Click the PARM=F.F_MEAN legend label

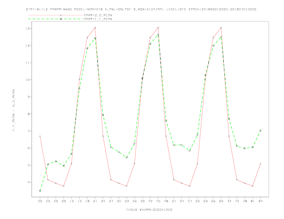coord(98,19)
